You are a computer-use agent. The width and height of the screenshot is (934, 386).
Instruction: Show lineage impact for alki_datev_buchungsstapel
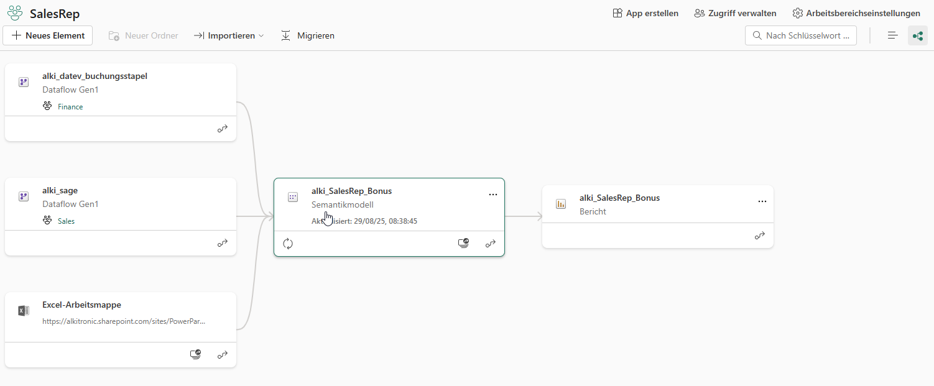[x=222, y=129]
